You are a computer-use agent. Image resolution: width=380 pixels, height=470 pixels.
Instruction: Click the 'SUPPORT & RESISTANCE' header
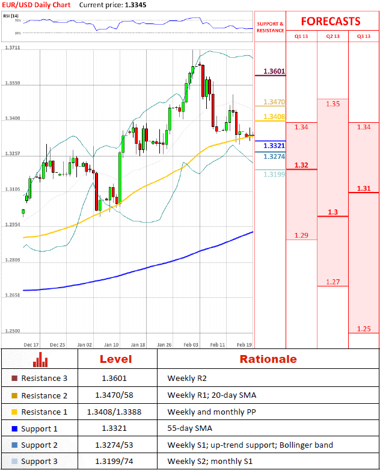click(x=270, y=27)
